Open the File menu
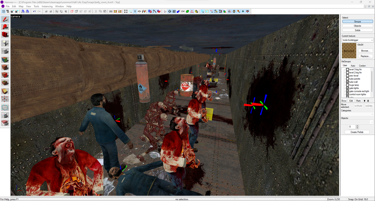The width and height of the screenshot is (375, 201). [x=7, y=7]
